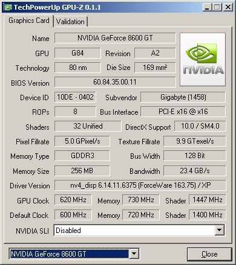The height and width of the screenshot is (265, 236).
Task: Click the maximize window button
Action: (217, 7)
